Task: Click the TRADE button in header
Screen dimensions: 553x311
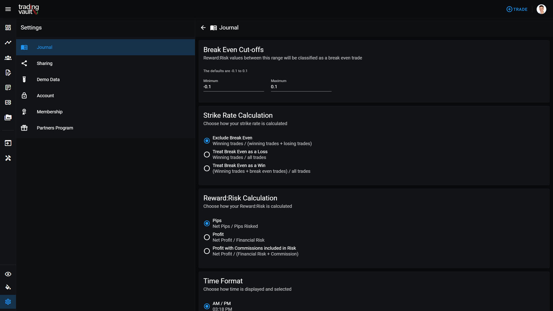Action: coord(517,9)
